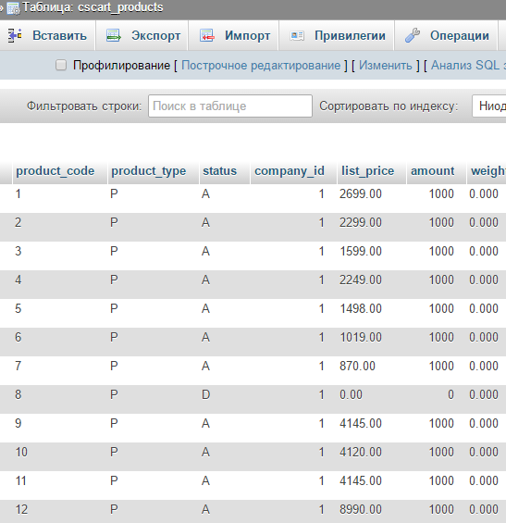Click status cell A in row 5
Viewport: 506px width, 523px height.
[205, 308]
